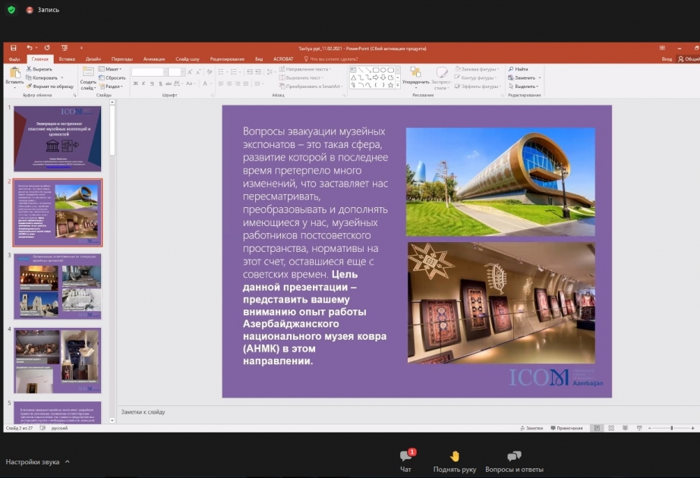Click the Вставить paste icon
The image size is (700, 478).
click(14, 73)
